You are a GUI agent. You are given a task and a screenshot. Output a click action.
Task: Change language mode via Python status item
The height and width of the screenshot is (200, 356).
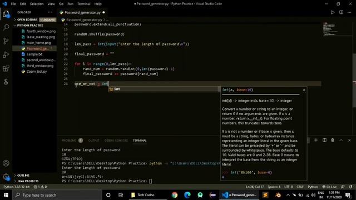tap(313, 187)
